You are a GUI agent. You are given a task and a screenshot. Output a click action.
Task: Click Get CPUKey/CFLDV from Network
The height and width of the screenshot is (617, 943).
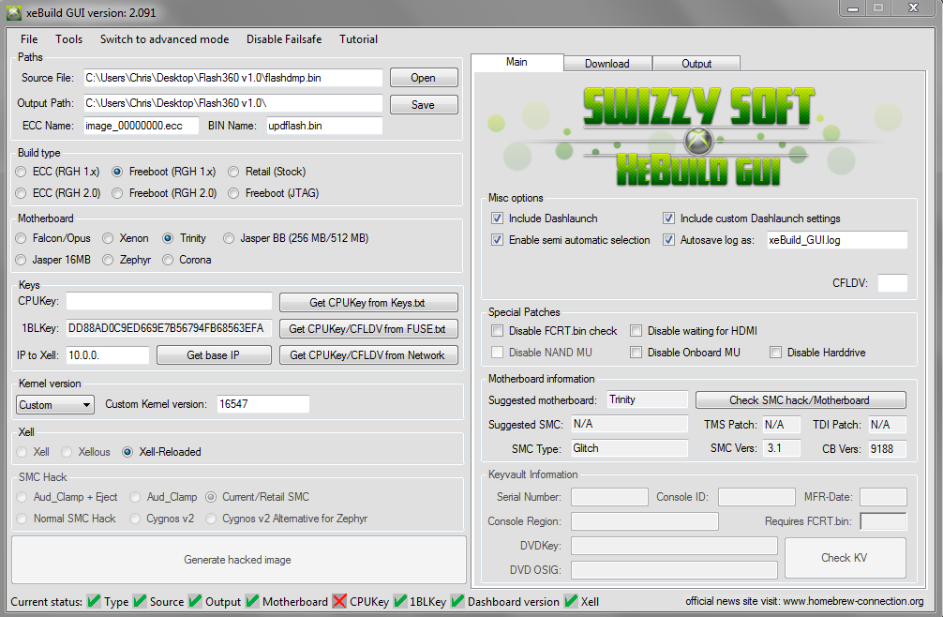coord(368,355)
